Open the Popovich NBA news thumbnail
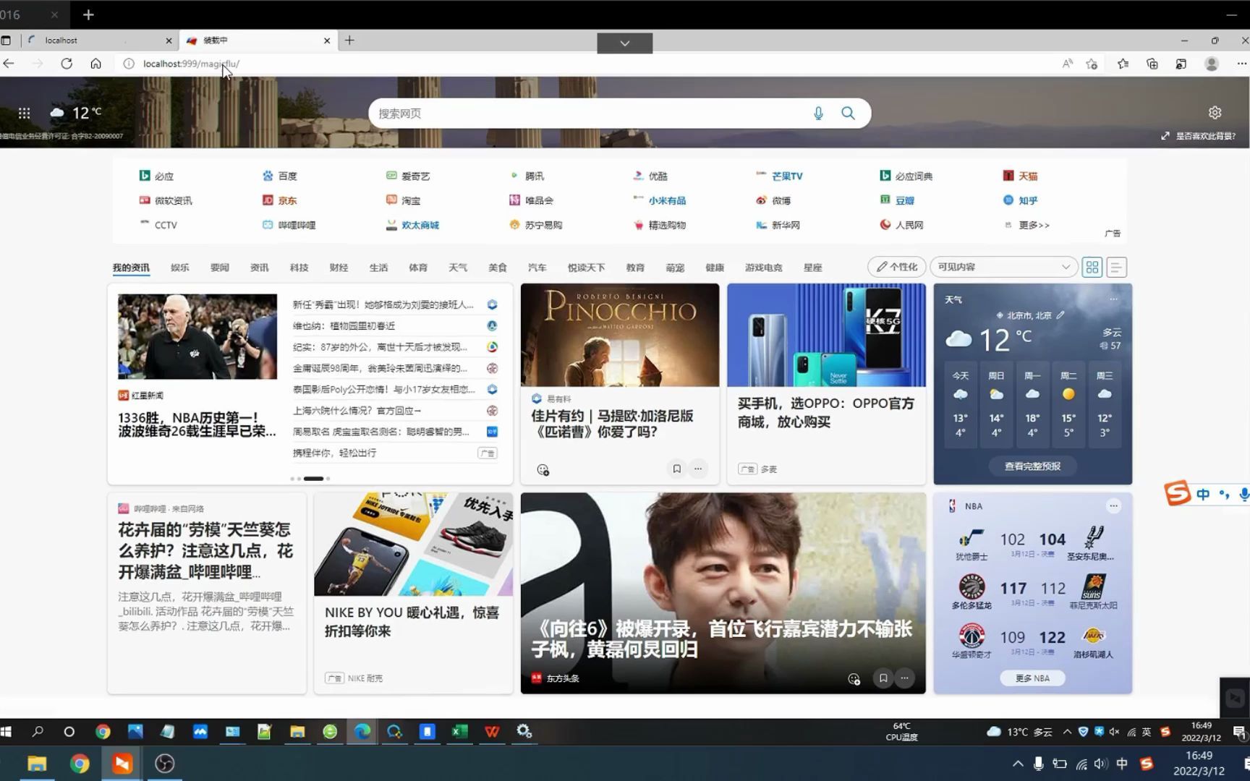This screenshot has width=1250, height=781. pos(197,336)
